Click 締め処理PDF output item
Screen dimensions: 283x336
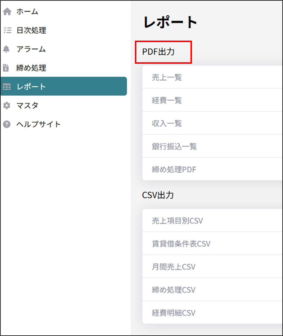click(174, 170)
